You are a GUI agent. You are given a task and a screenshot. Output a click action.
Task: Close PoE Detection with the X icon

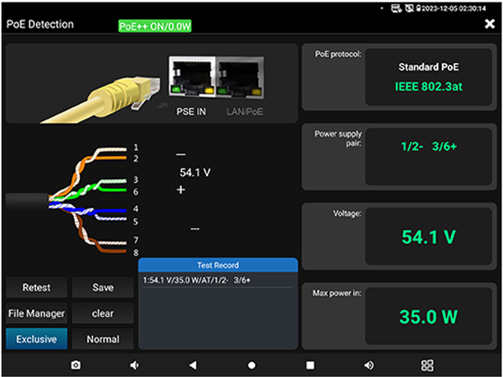[x=490, y=23]
